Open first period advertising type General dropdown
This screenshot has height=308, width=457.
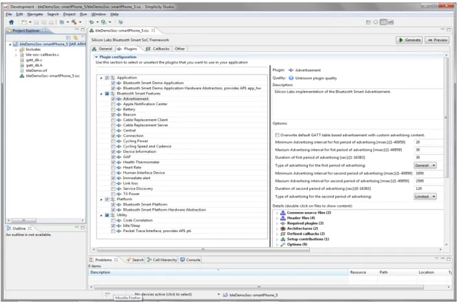pyautogui.click(x=425, y=165)
